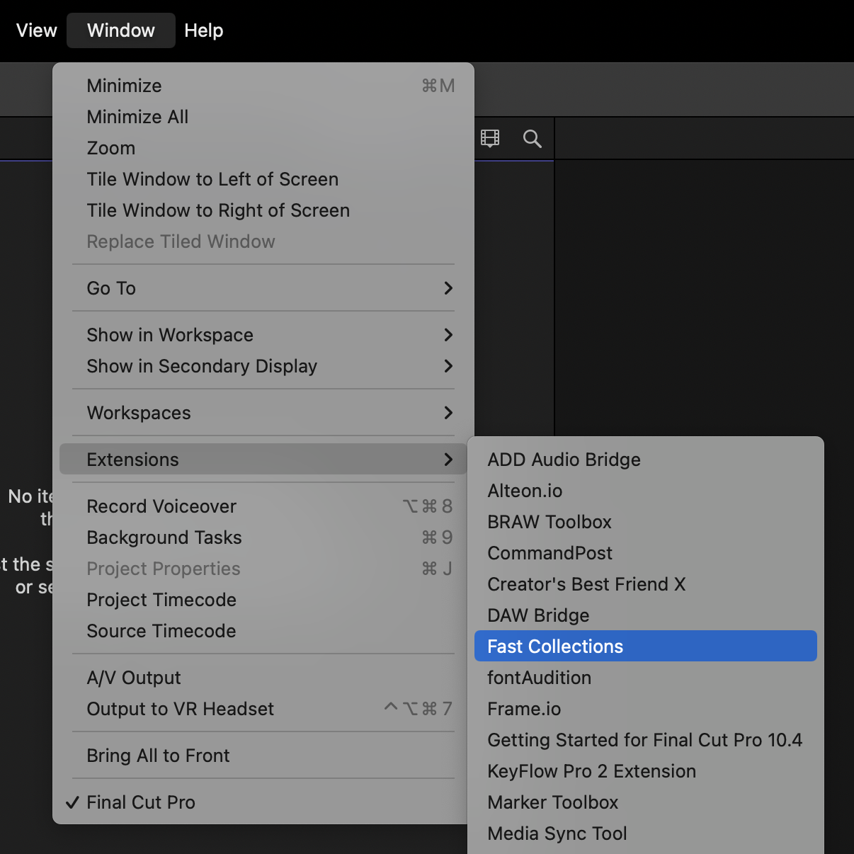The height and width of the screenshot is (854, 854).
Task: Open Background Tasks window
Action: (164, 537)
